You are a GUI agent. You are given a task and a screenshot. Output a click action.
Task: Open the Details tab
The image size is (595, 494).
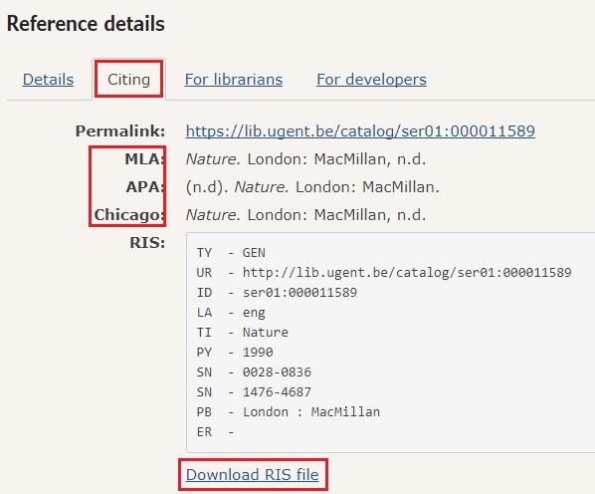pyautogui.click(x=48, y=80)
